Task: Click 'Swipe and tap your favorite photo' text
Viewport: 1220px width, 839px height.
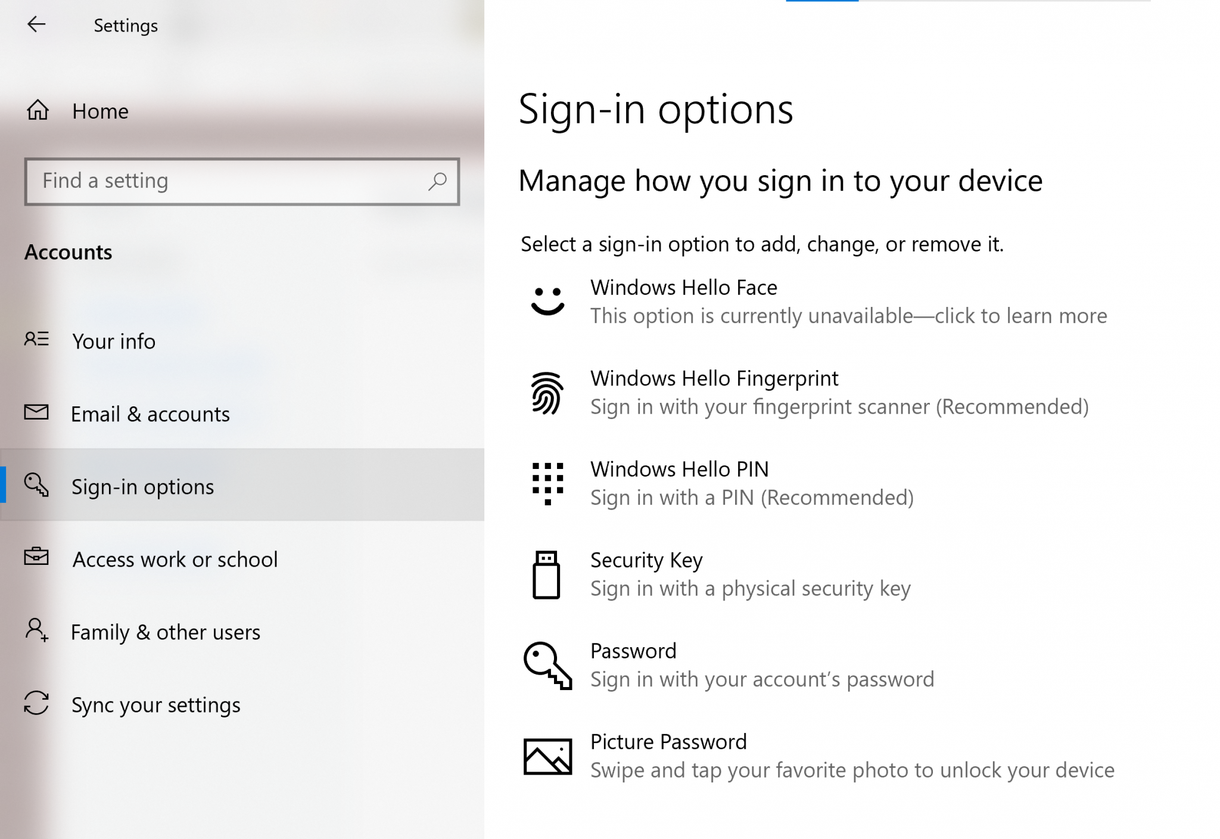Action: 749,770
